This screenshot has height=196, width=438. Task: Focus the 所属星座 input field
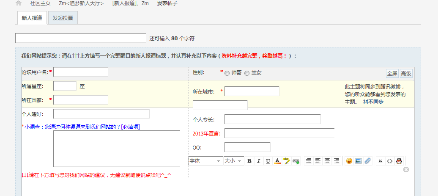(x=65, y=86)
